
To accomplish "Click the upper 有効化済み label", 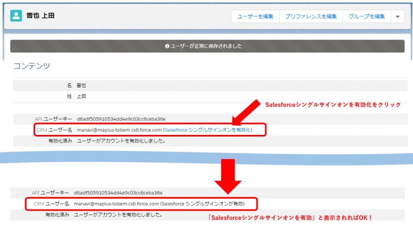I will (x=60, y=141).
